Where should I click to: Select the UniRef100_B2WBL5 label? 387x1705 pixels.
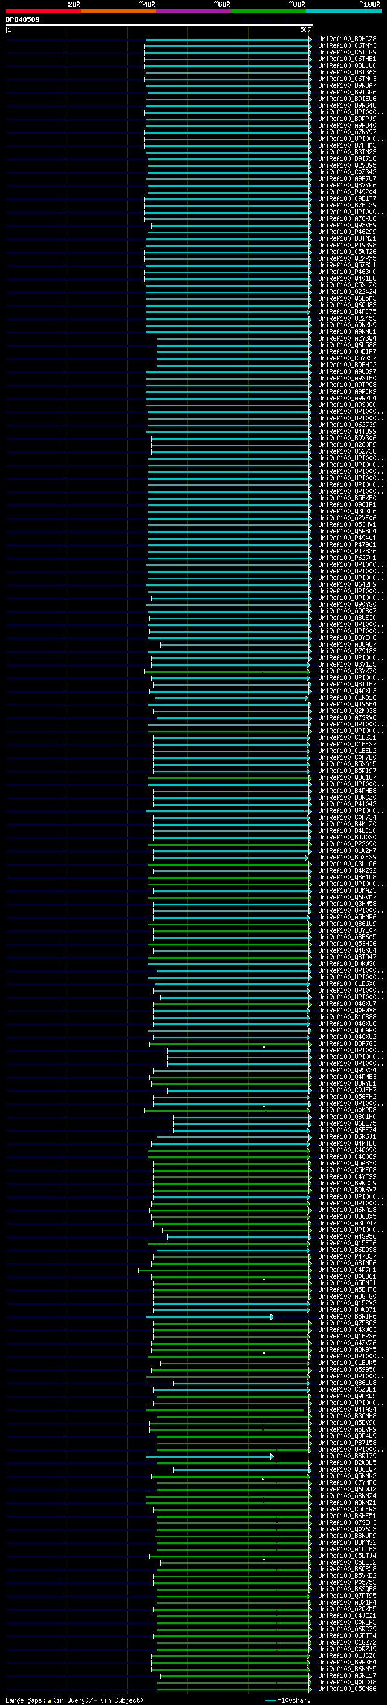[x=347, y=1462]
